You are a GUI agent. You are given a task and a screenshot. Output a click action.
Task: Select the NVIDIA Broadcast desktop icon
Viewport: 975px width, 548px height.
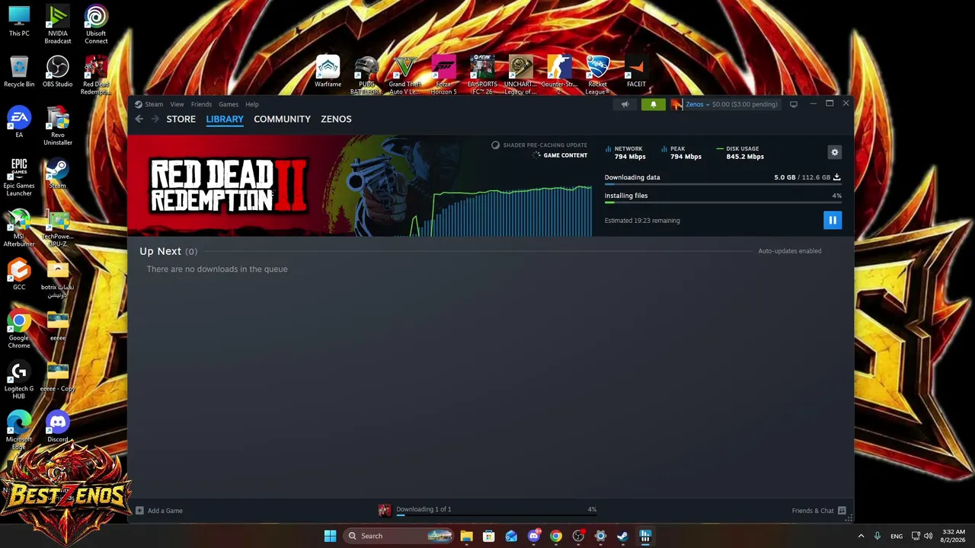(57, 24)
